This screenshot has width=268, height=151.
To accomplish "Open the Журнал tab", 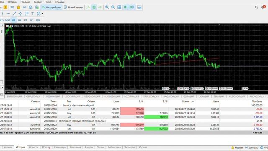I will [143, 147].
